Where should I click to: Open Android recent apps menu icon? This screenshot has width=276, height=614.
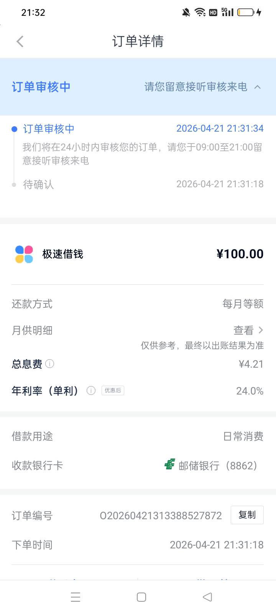click(x=76, y=597)
